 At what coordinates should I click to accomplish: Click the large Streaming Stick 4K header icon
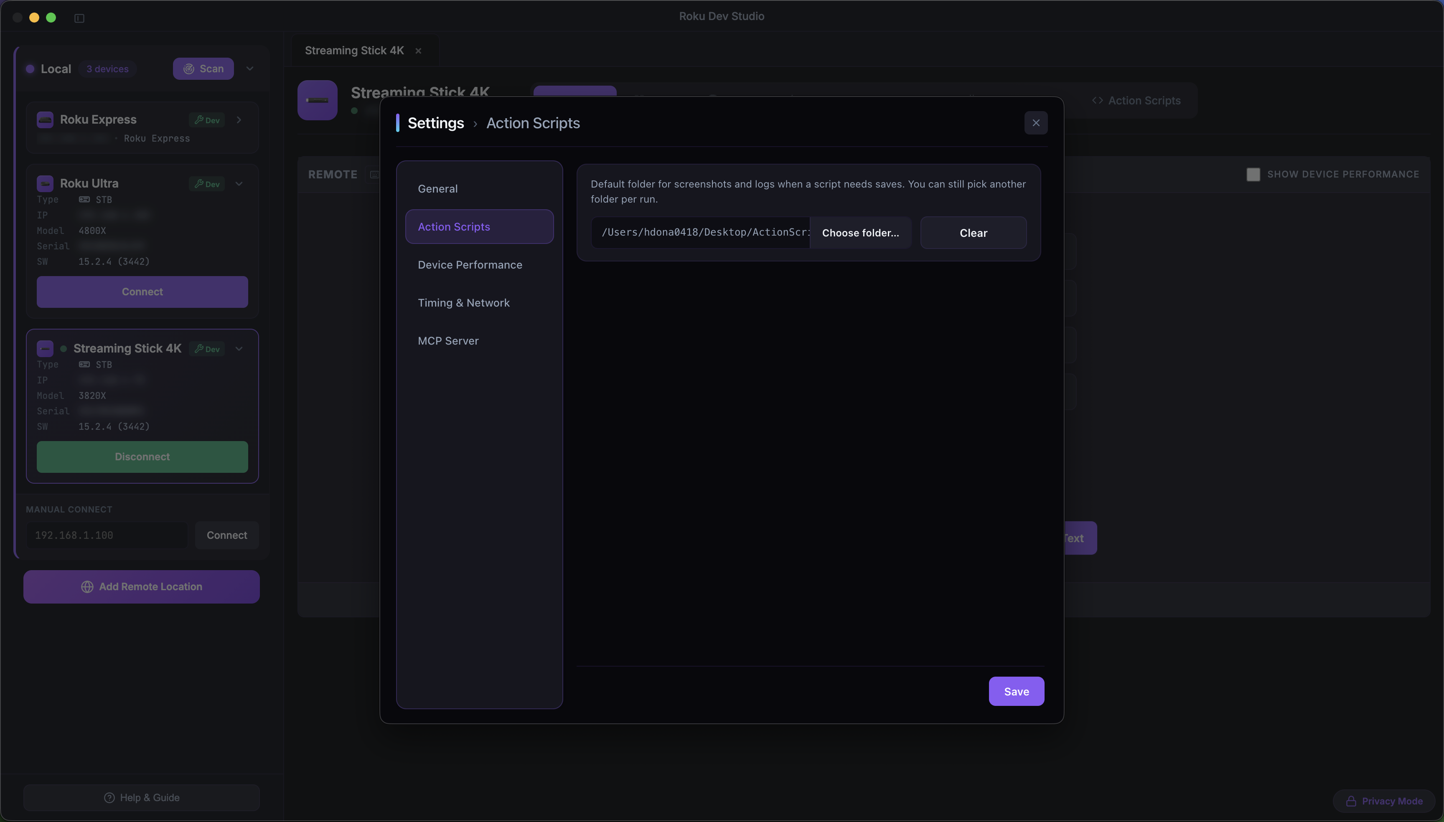pyautogui.click(x=318, y=101)
